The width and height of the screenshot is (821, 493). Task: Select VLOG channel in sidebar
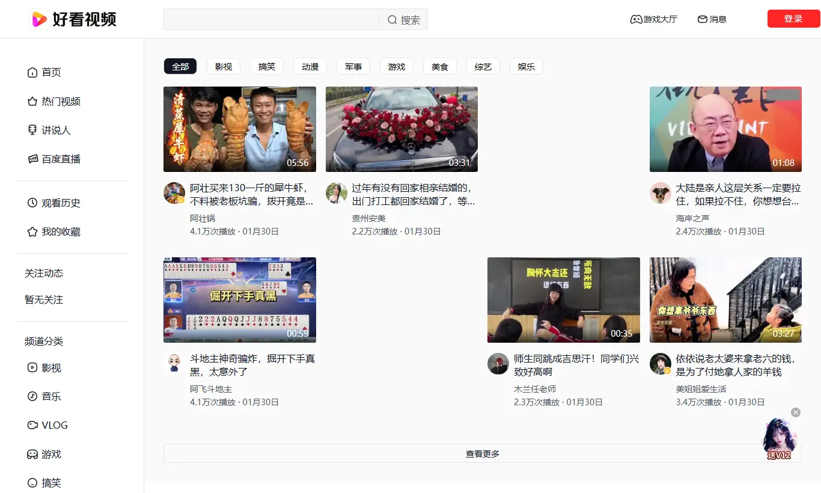47,425
